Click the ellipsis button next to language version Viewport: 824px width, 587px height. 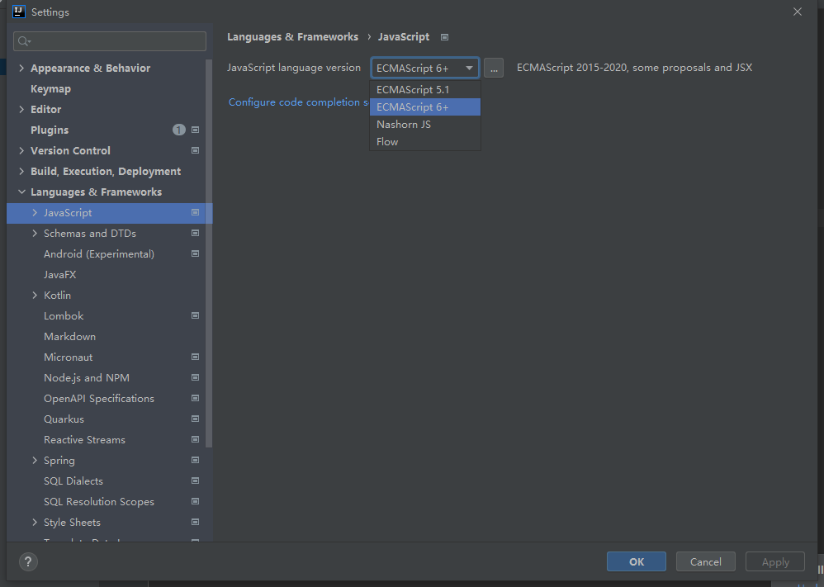tap(494, 68)
